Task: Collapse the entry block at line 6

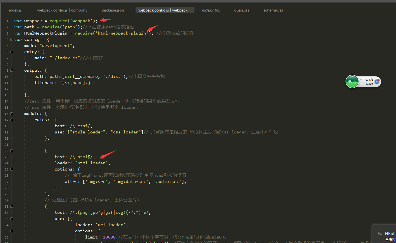Action: (12, 52)
